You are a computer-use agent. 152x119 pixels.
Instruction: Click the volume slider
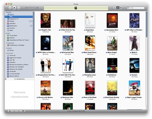tap(32, 8)
